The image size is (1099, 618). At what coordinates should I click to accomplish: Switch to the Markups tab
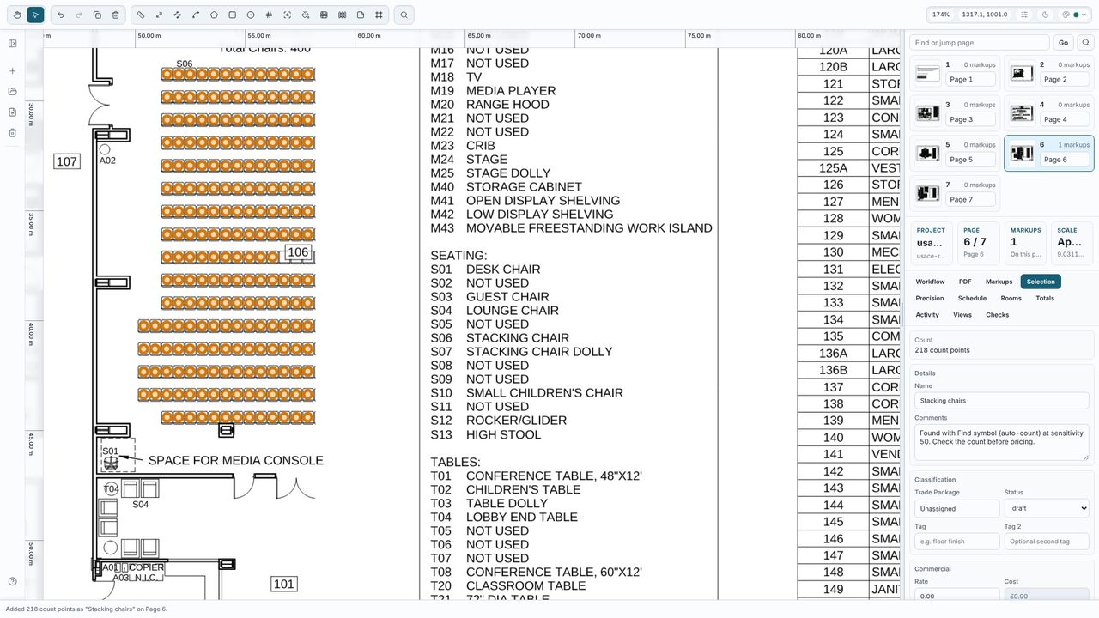(x=999, y=282)
